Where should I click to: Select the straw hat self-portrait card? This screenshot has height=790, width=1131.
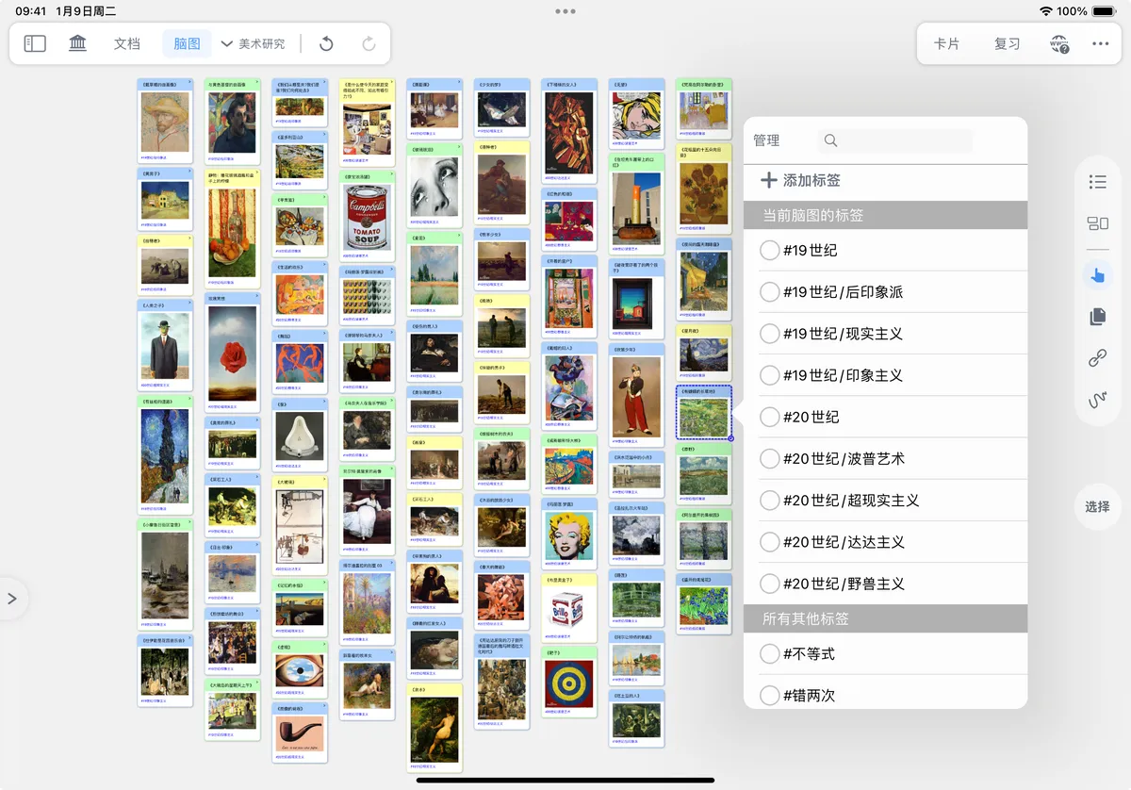tap(165, 120)
